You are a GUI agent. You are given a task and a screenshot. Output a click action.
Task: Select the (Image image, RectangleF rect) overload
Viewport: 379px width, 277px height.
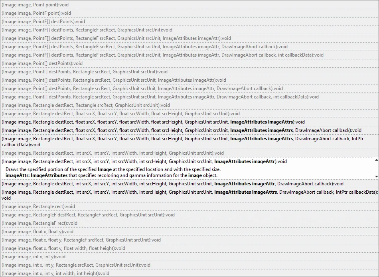39,223
